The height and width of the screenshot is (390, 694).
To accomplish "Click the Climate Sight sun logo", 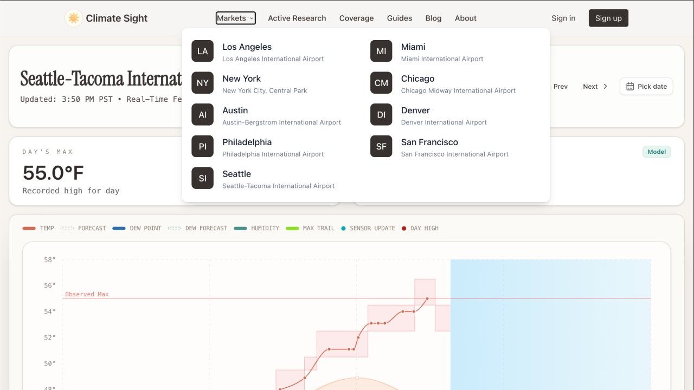I will [x=73, y=18].
